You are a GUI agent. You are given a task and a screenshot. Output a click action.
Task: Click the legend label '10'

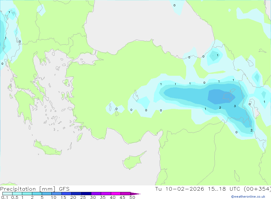coord(54,197)
